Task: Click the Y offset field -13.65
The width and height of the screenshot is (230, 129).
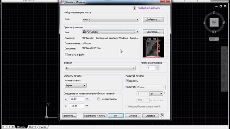Action: click(77, 106)
